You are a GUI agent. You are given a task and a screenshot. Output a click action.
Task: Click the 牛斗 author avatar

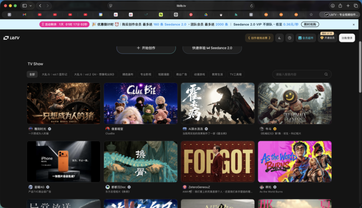261,129
